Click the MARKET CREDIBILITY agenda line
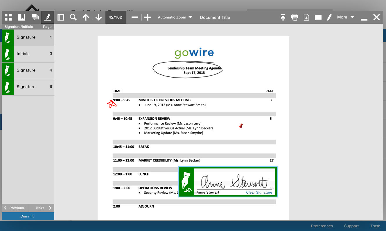The width and height of the screenshot is (386, 231). [x=169, y=160]
